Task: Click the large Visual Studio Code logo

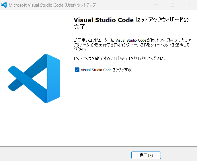Action: tap(34, 78)
